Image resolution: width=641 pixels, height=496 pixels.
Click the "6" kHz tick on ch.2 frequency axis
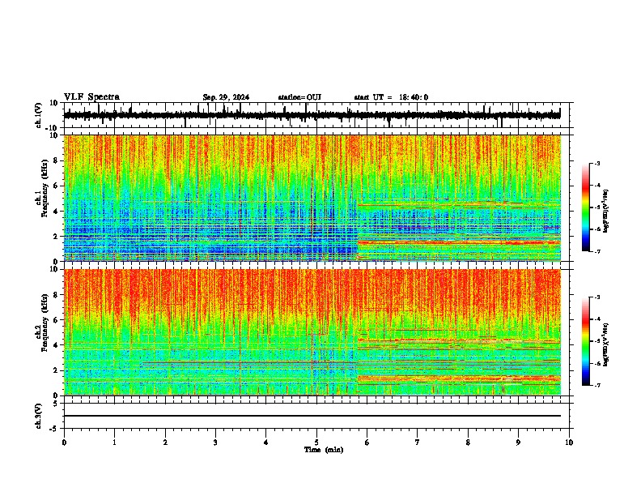(x=57, y=319)
